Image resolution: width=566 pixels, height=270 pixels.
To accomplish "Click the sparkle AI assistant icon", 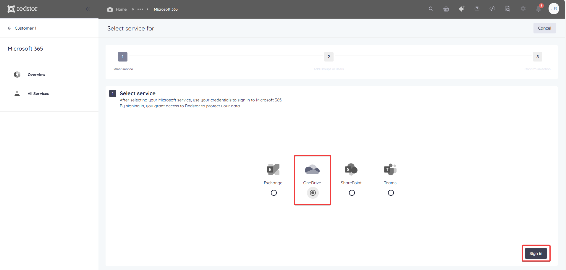I will 461,9.
